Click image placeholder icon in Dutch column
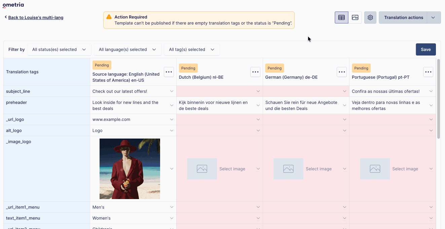 [202, 169]
